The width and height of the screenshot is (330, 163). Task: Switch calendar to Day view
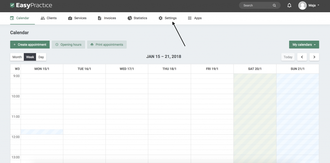pos(41,57)
